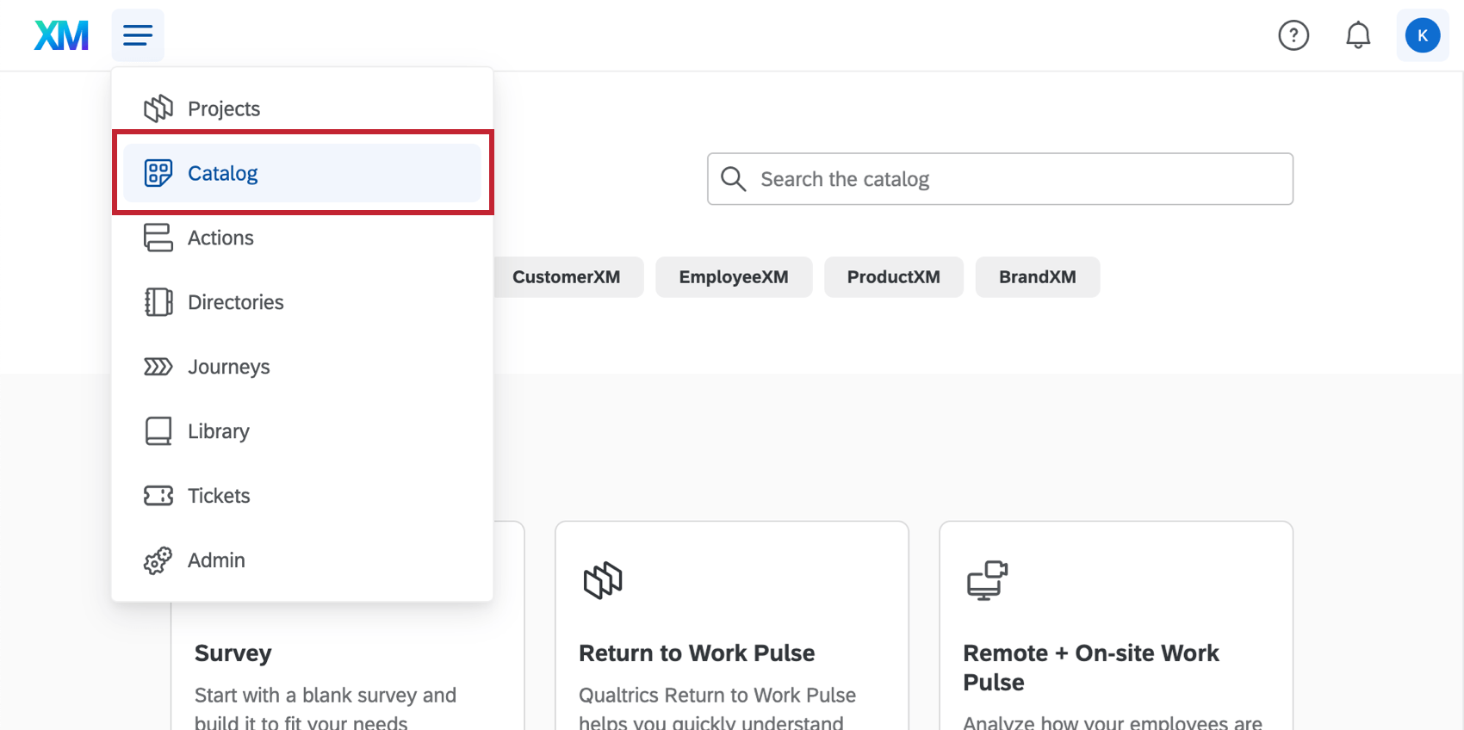The image size is (1464, 730).
Task: Click the Tickets menu icon
Action: click(158, 496)
